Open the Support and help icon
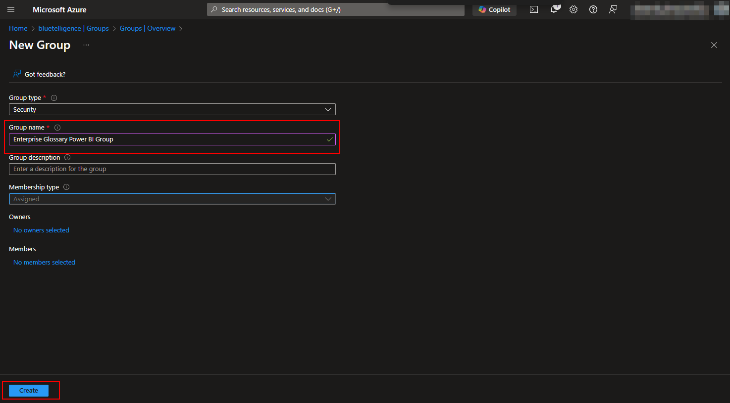Screen dimensions: 730x403 point(593,9)
